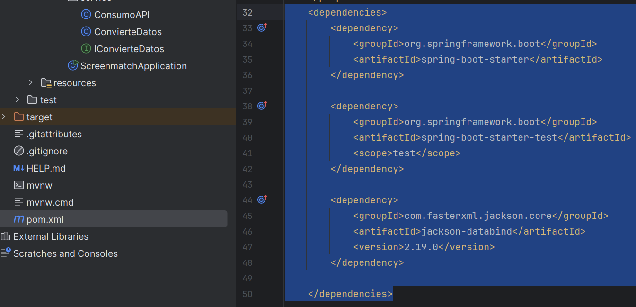Screen dimensions: 636x307
Task: Click closing </dependency> tag on line 36
Action: coord(367,75)
